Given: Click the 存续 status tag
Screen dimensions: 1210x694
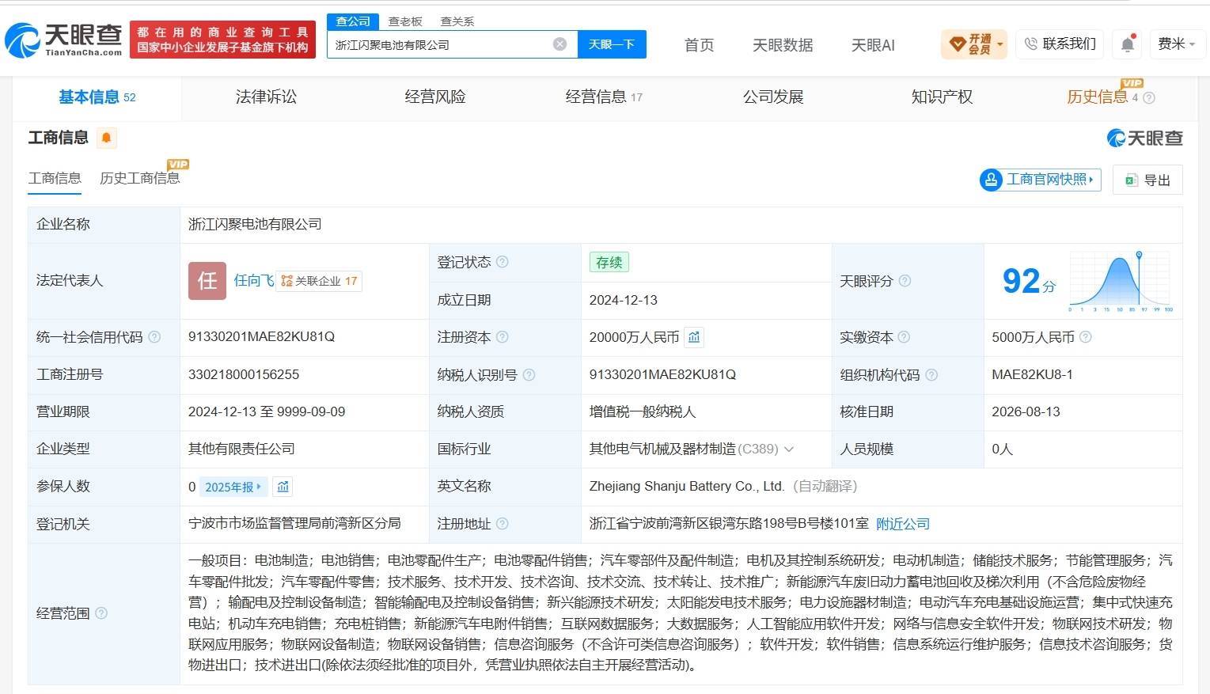Looking at the screenshot, I should click(x=609, y=262).
